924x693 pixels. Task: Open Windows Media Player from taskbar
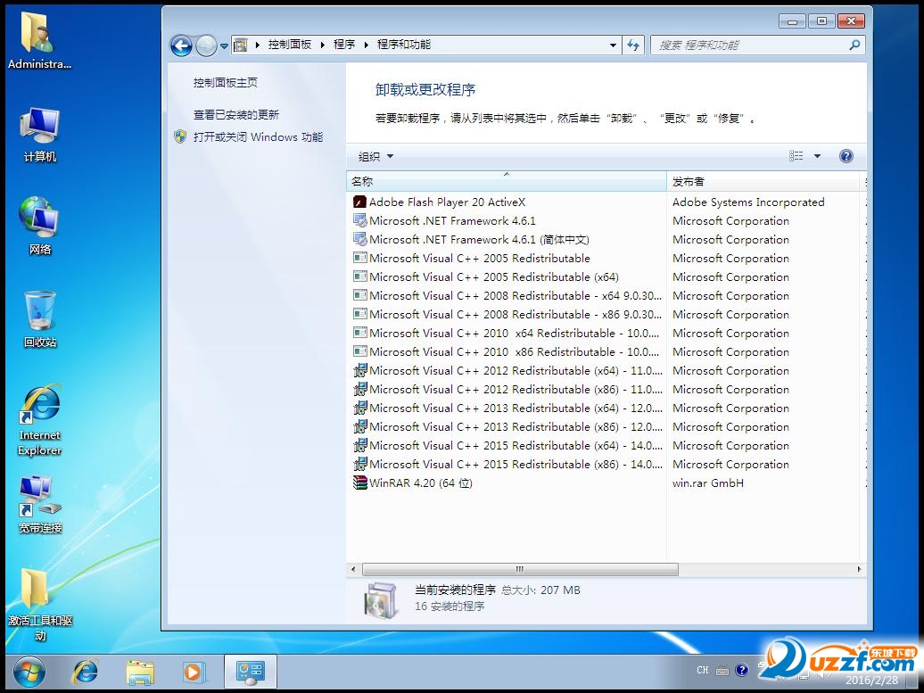194,672
